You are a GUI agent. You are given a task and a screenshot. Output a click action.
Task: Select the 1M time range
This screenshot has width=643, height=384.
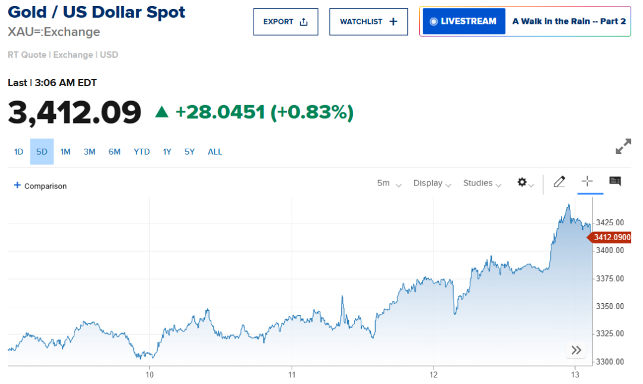65,152
